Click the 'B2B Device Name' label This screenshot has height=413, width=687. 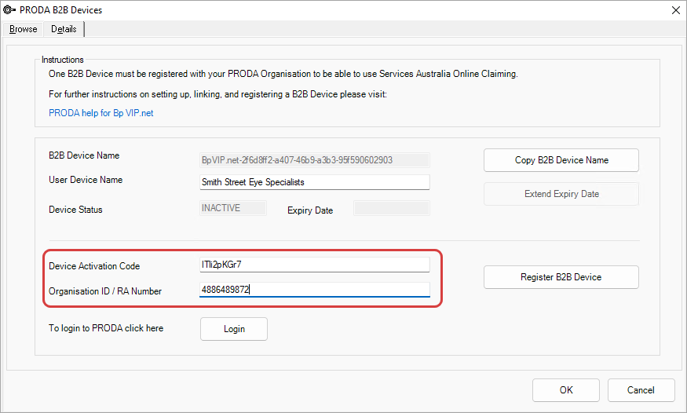[84, 155]
